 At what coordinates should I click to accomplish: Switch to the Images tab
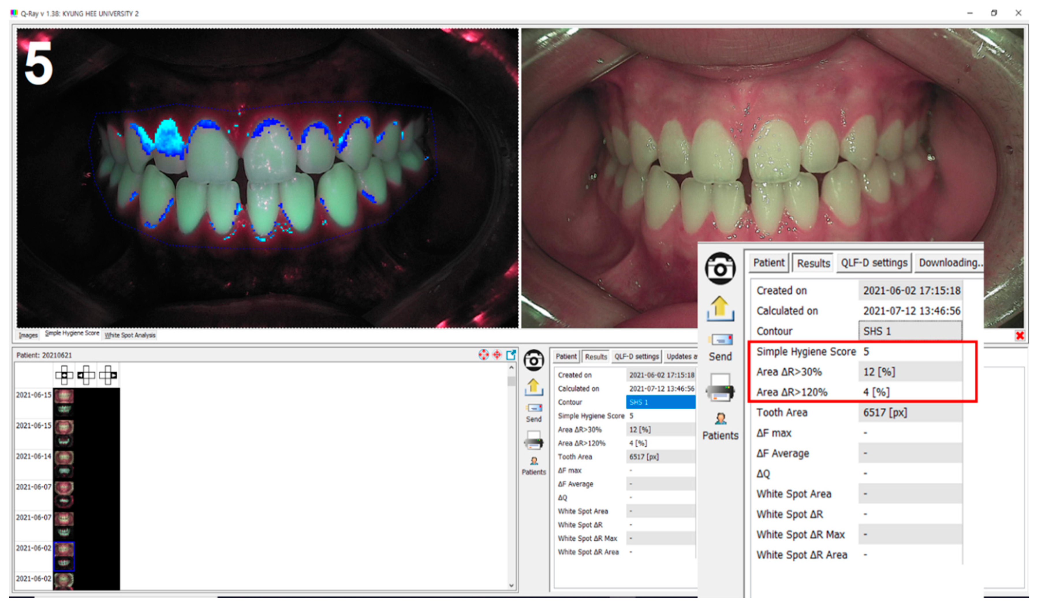[28, 335]
